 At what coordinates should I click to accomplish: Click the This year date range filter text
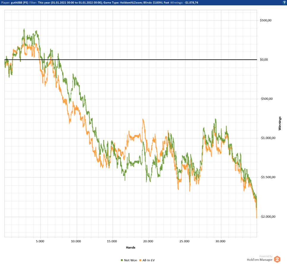(70, 3)
